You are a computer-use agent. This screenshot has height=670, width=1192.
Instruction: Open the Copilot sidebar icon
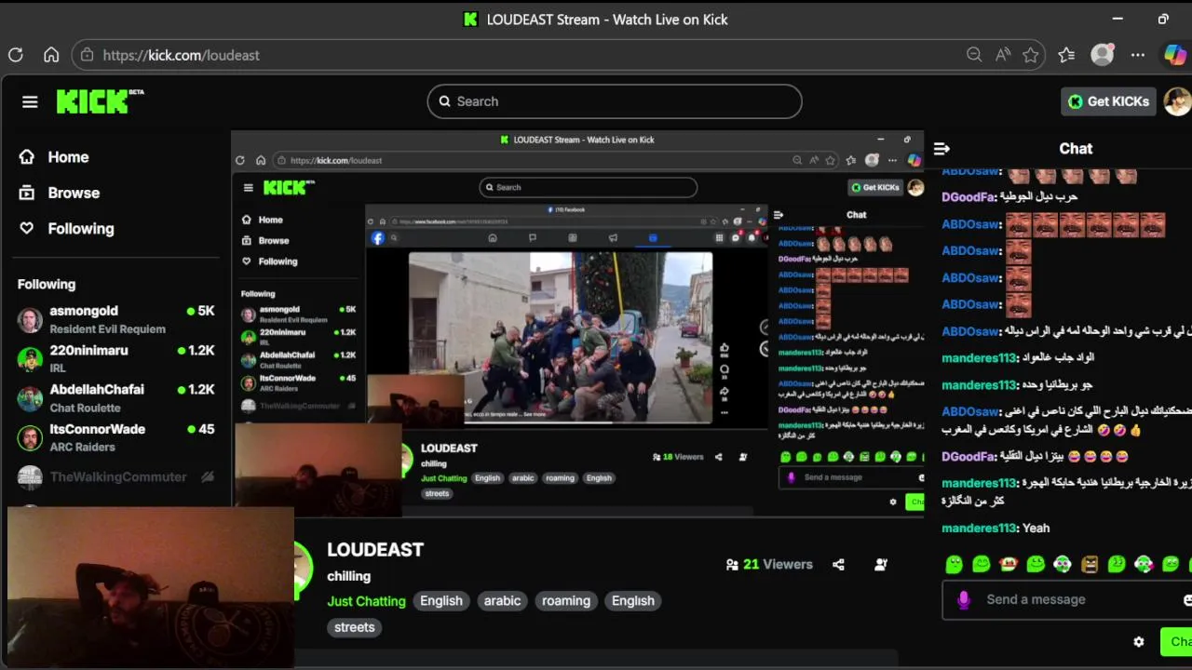[1175, 55]
